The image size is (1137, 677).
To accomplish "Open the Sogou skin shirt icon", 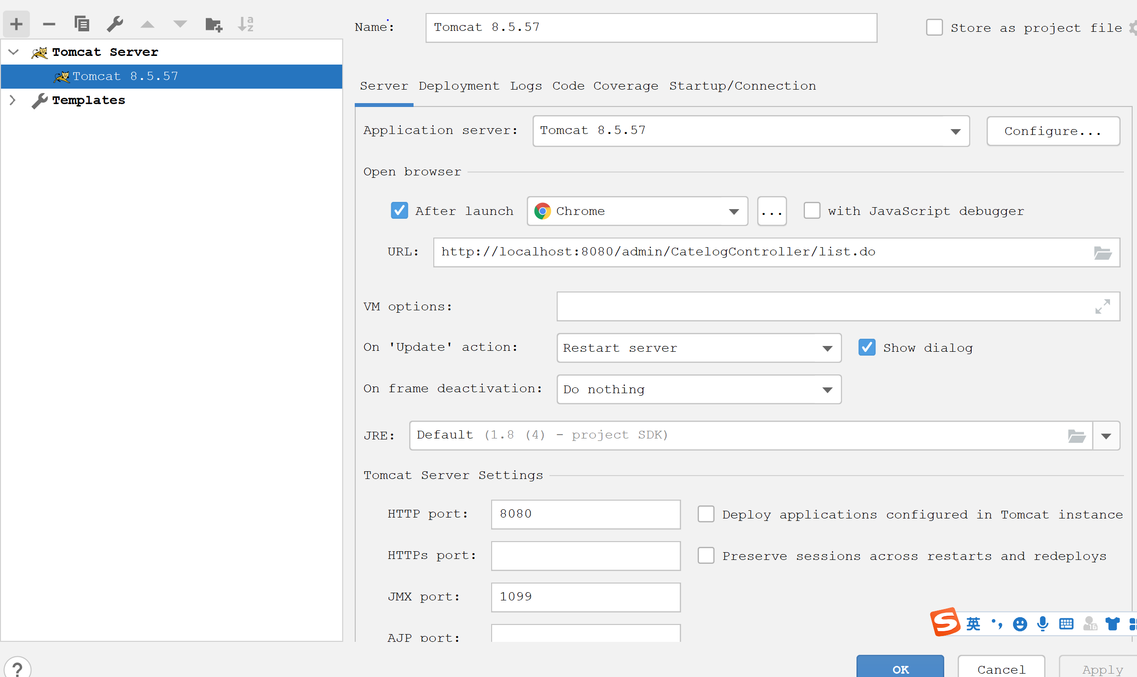I will 1112,624.
